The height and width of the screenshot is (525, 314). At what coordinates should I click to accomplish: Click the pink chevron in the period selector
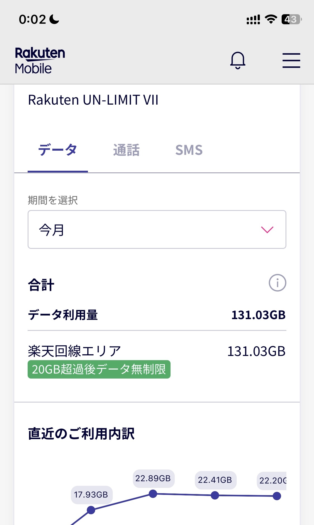point(267,230)
